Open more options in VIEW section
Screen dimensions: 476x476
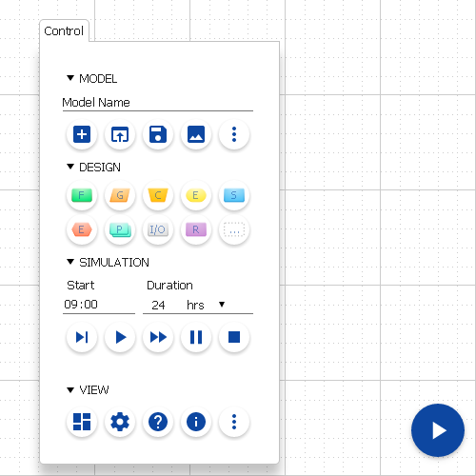(x=234, y=422)
